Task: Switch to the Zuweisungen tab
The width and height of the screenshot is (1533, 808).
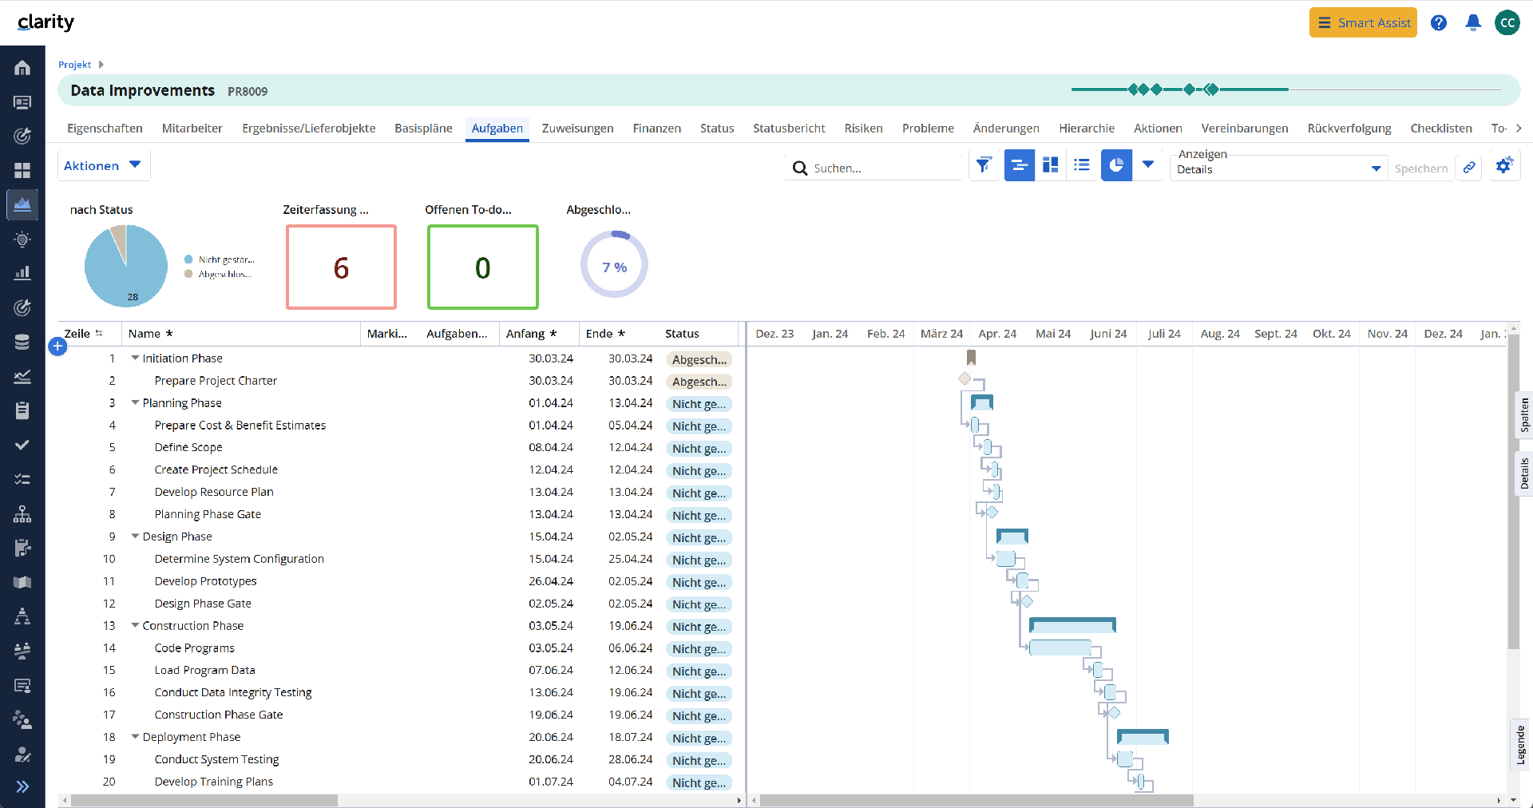Action: [577, 129]
